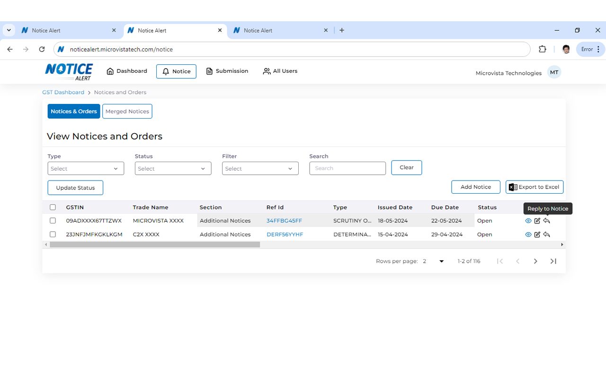
Task: Open the Rows per page dropdown
Action: coord(434,261)
